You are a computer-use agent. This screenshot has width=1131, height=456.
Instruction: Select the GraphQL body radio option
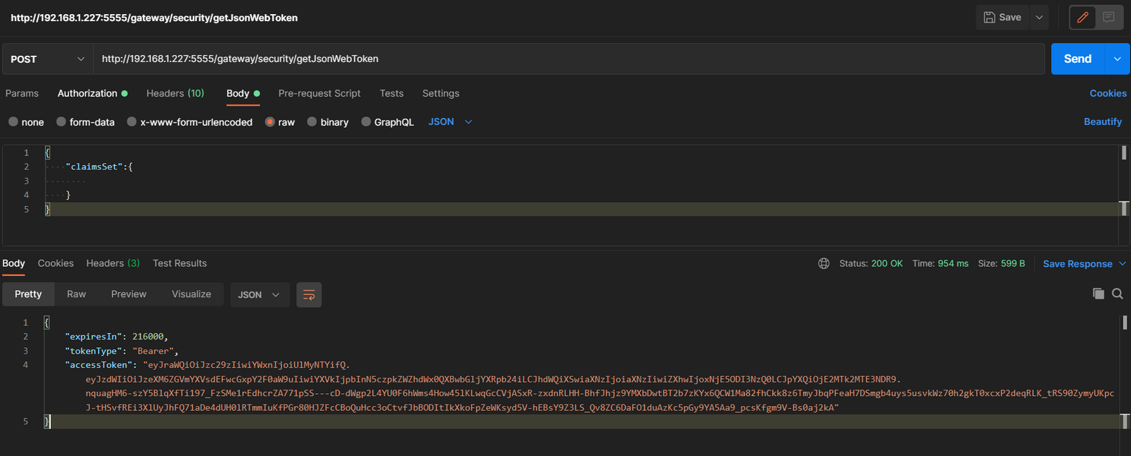(366, 122)
